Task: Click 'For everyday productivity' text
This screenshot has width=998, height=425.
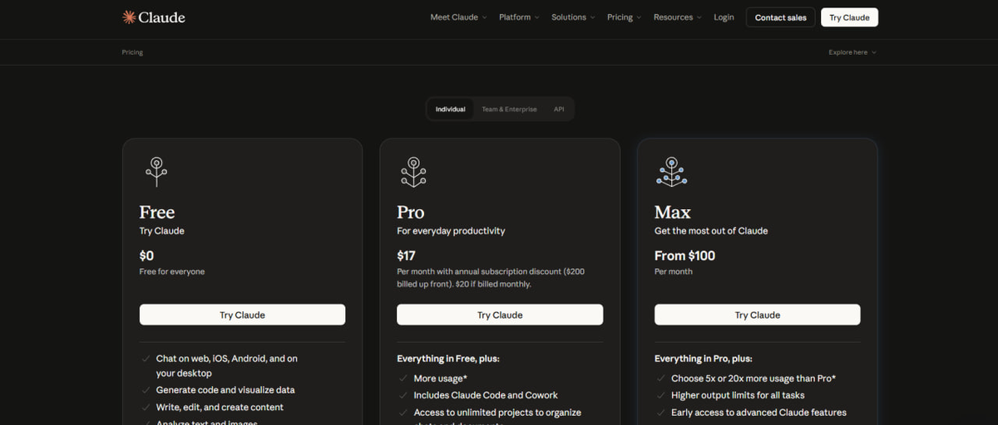Action: click(x=451, y=231)
